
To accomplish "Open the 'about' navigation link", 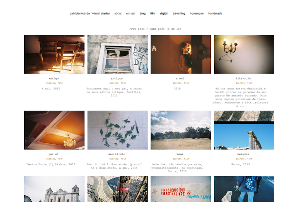I will click(118, 13).
